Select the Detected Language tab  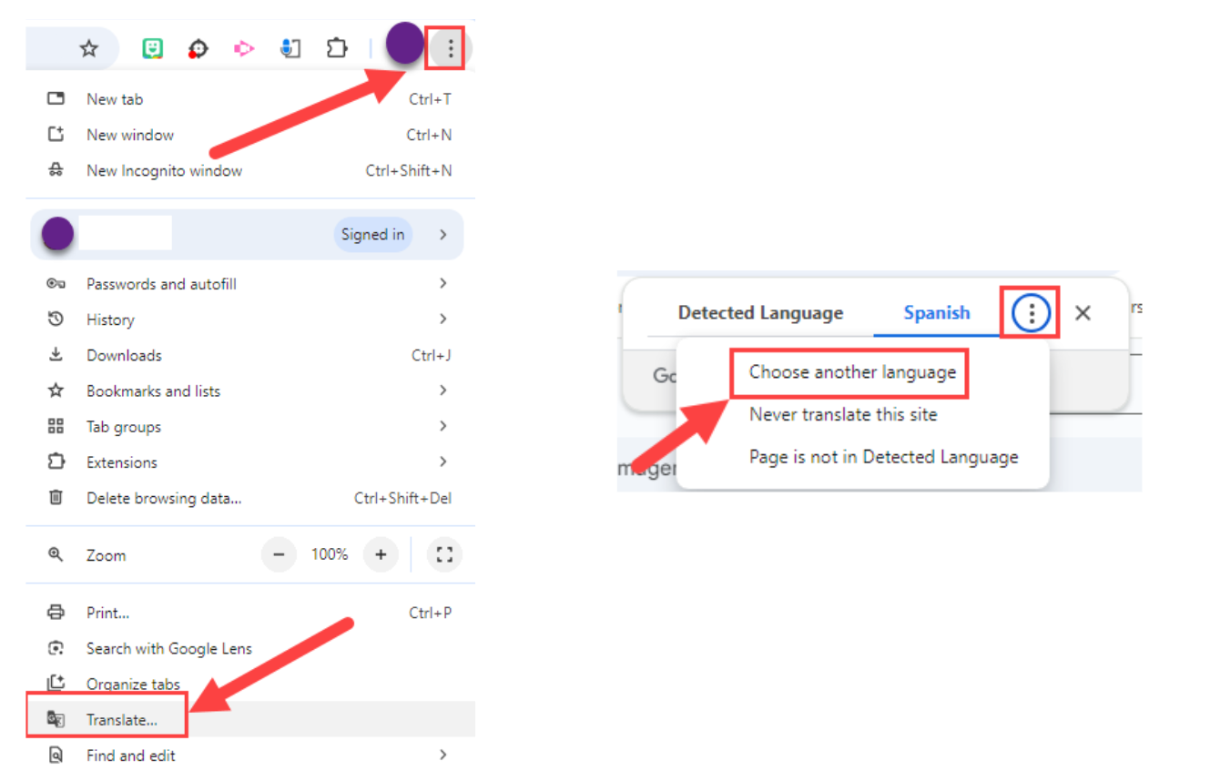click(x=760, y=312)
